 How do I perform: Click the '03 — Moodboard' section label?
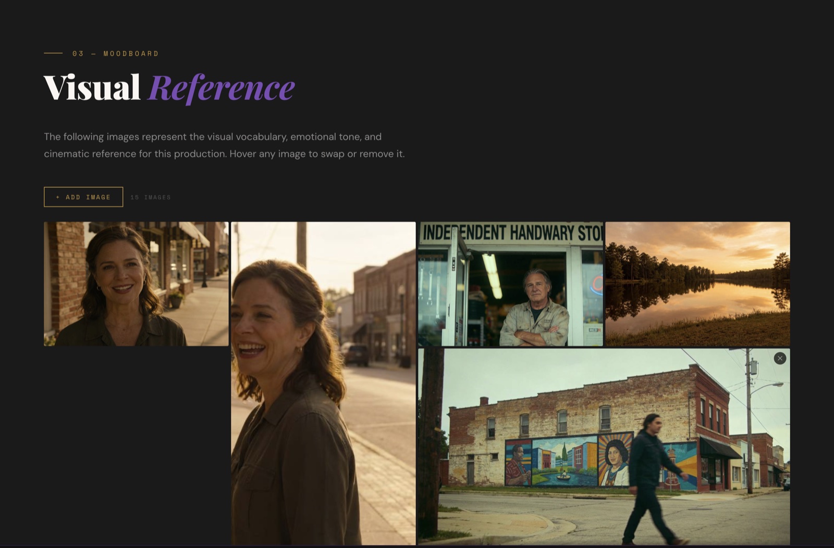pos(115,54)
